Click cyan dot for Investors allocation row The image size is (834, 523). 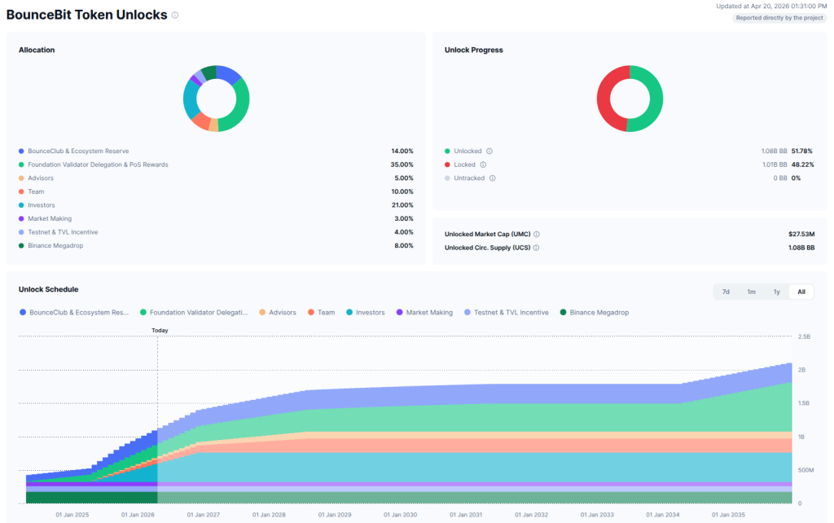pos(21,205)
